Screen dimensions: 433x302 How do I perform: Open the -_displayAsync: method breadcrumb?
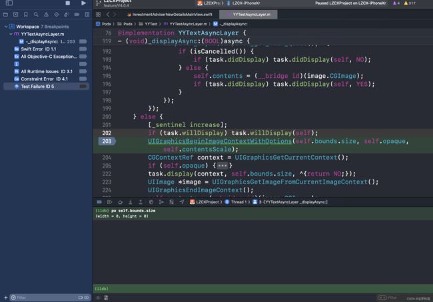pos(230,24)
